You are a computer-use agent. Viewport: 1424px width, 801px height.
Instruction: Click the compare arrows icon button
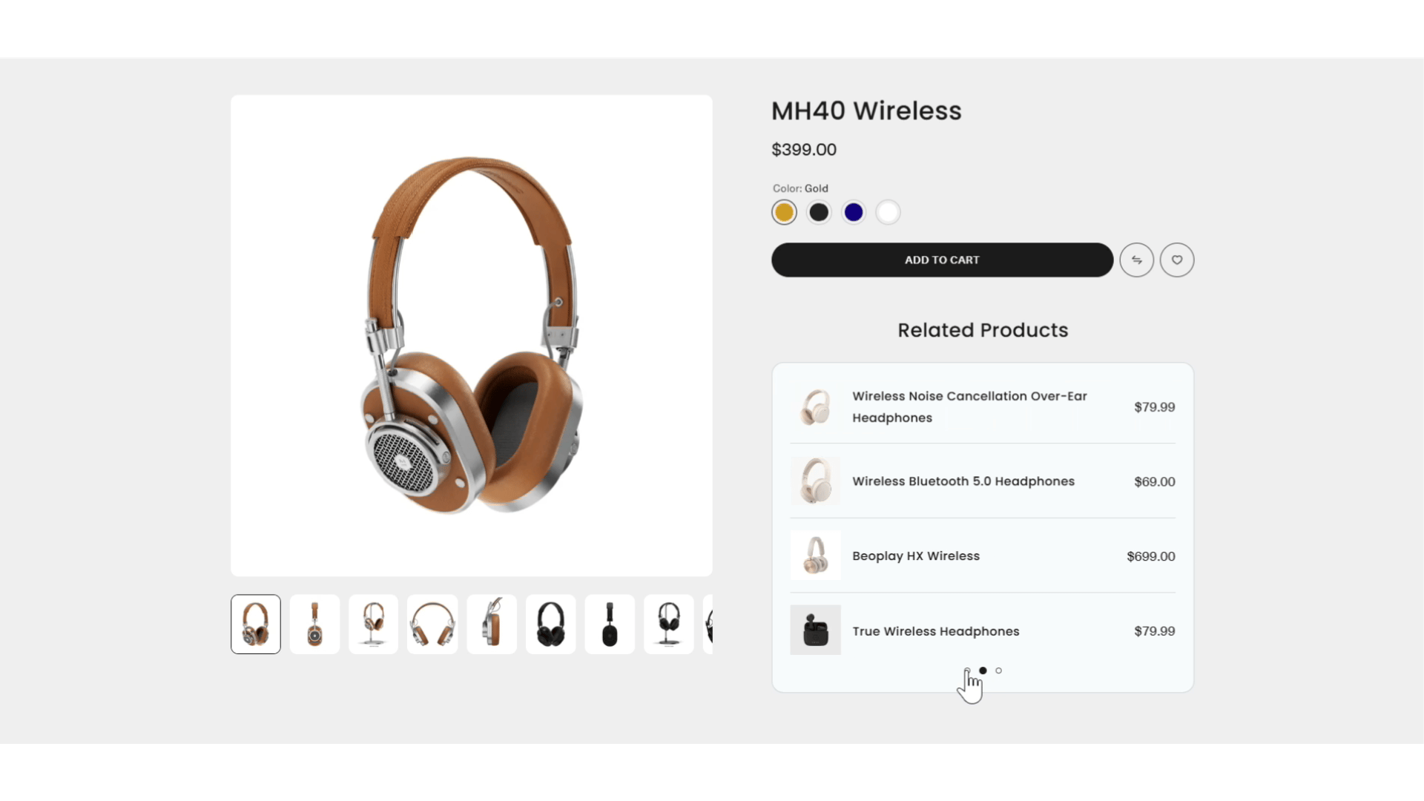[x=1136, y=260]
